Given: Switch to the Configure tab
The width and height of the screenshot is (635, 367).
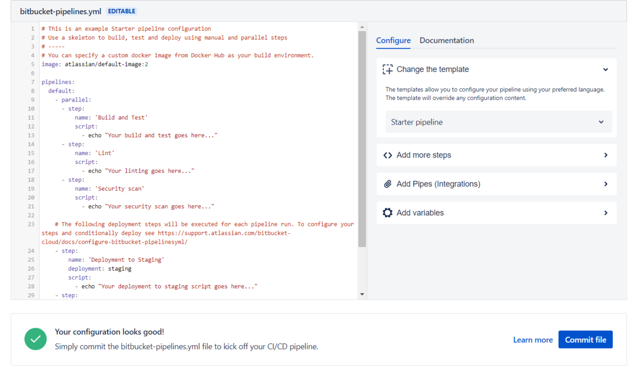Looking at the screenshot, I should 393,40.
